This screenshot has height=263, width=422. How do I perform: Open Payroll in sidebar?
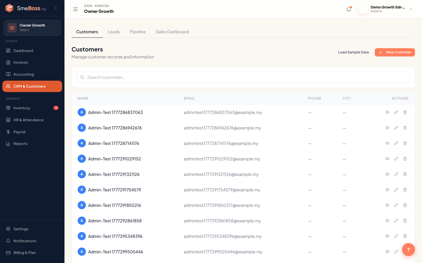(x=32, y=132)
